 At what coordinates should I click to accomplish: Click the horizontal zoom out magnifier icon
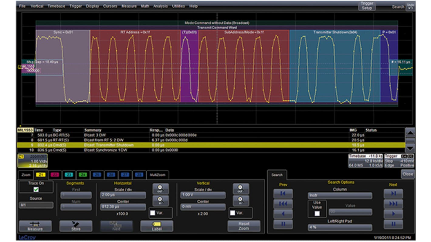tap(161, 189)
